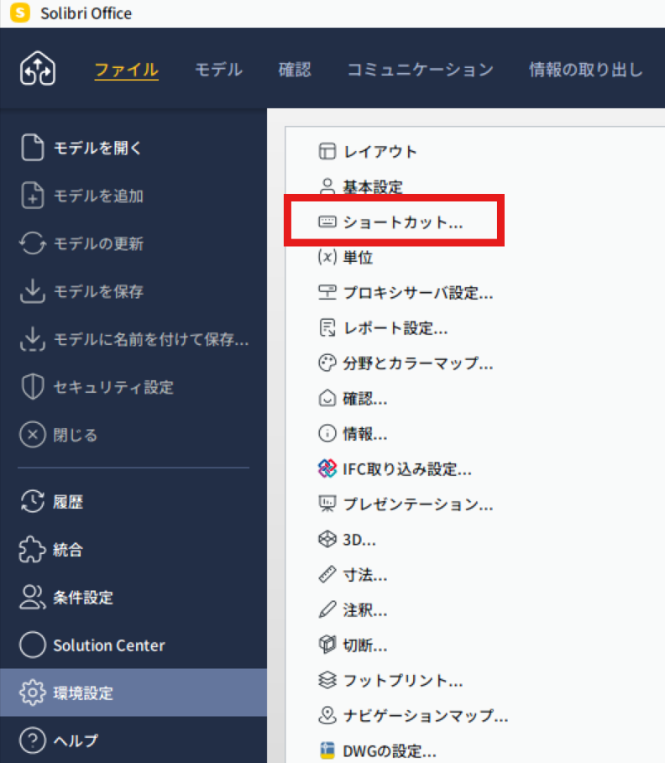
Task: Click the 分野とカラーマップ palette icon
Action: (x=327, y=363)
